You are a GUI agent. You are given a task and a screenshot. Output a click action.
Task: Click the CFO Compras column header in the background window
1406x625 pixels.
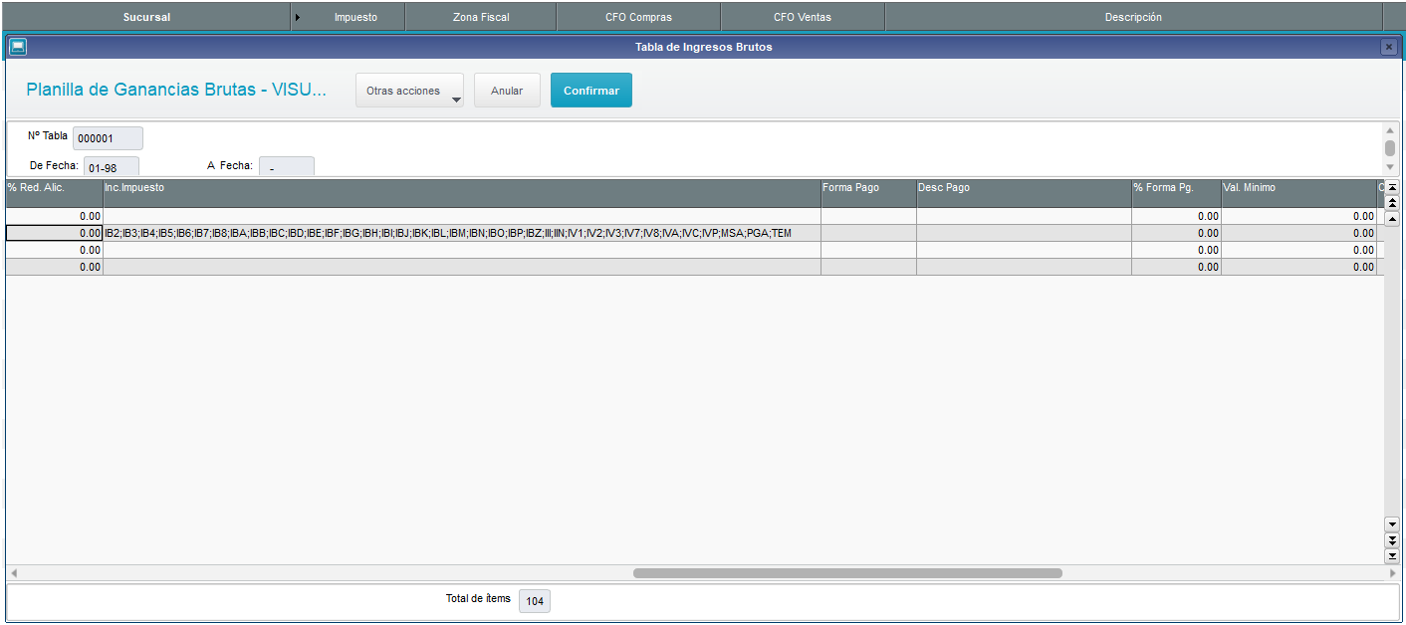(638, 17)
